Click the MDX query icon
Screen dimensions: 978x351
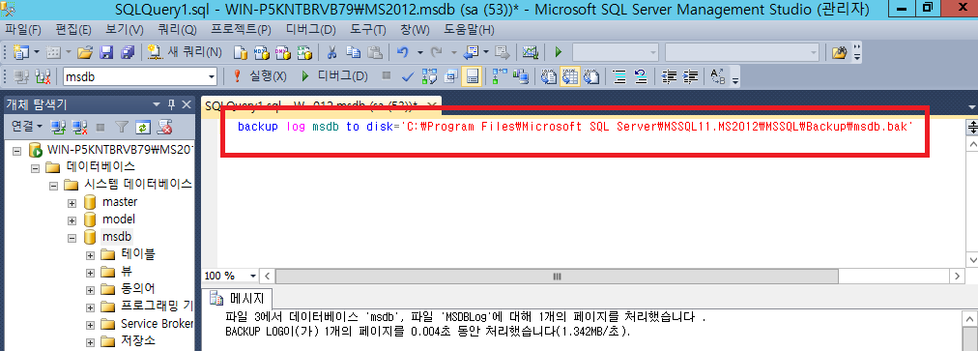(x=261, y=52)
